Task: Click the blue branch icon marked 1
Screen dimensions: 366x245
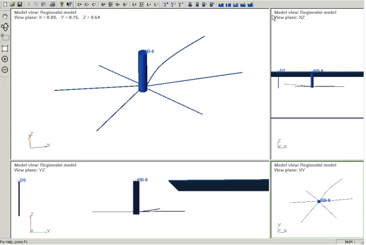Action: point(173,5)
